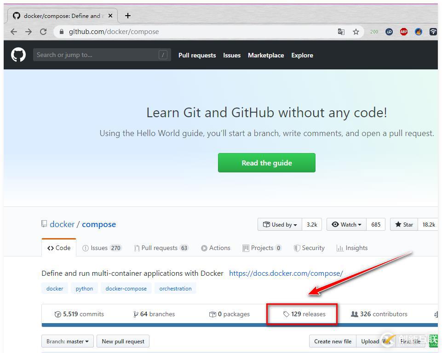Image resolution: width=442 pixels, height=353 pixels.
Task: Click the Upload files button
Action: click(x=375, y=341)
